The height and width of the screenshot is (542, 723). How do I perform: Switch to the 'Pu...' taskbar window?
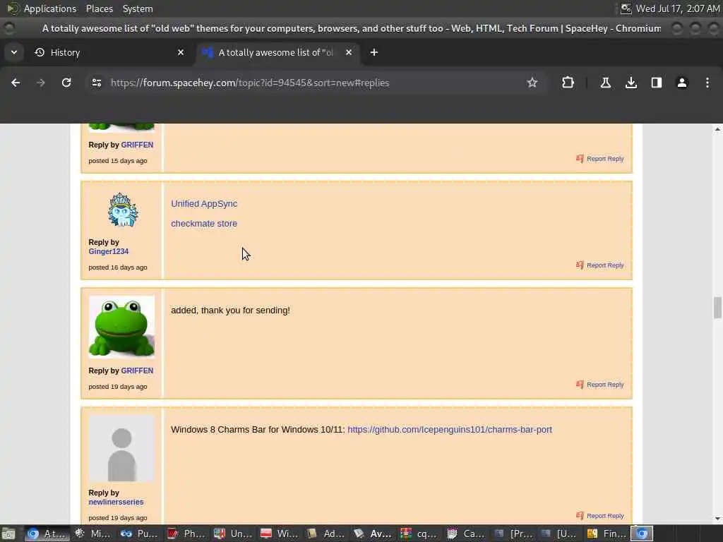pos(139,534)
